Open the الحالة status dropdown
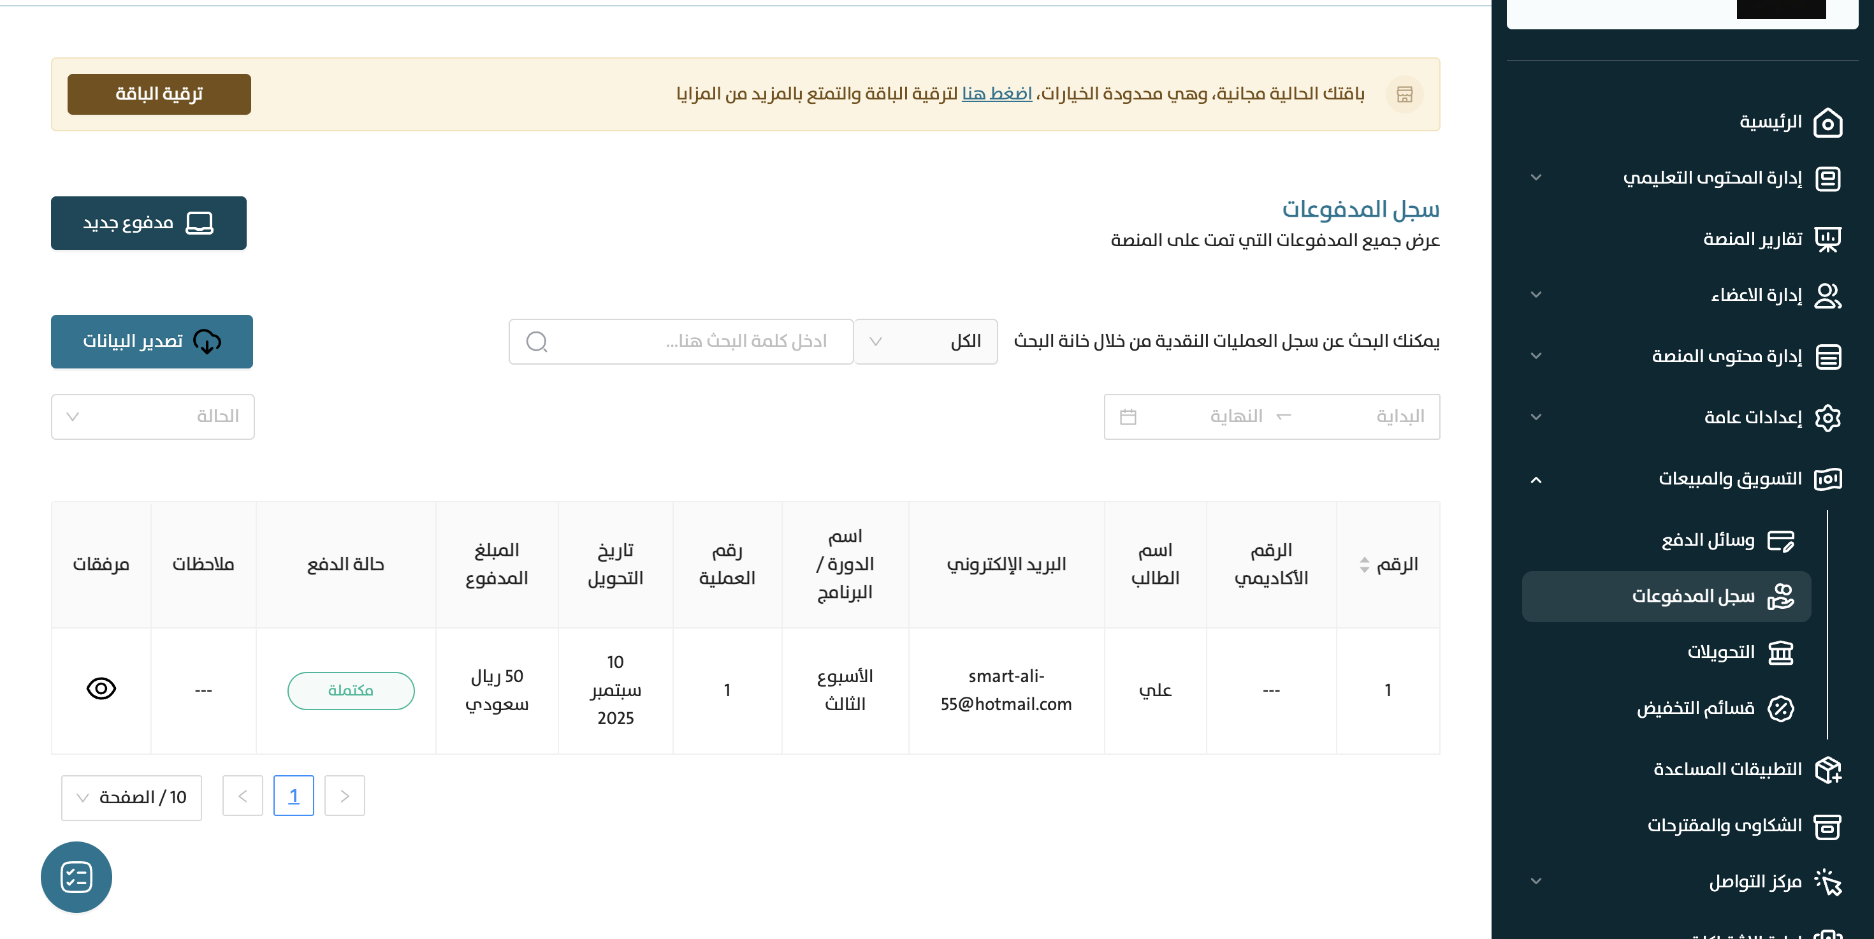Screen dimensions: 1874x939 (x=153, y=417)
